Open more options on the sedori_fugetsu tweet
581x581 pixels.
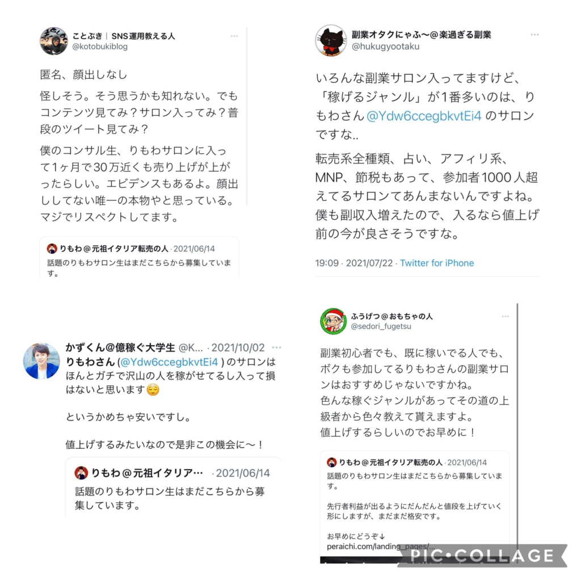pos(506,316)
